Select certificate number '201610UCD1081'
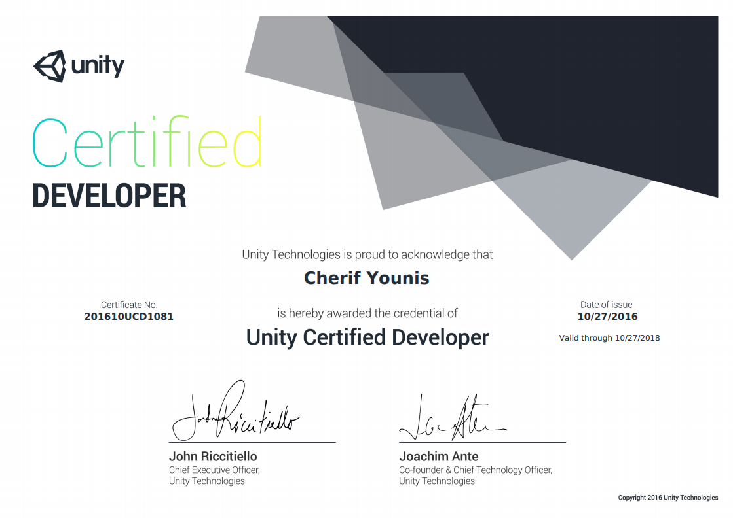This screenshot has height=518, width=733. click(x=128, y=317)
